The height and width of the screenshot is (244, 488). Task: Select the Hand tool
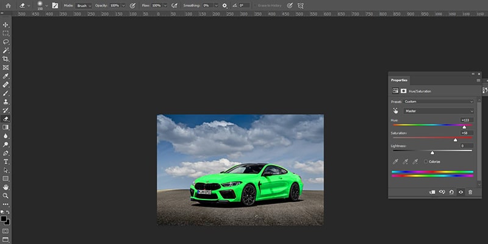(x=5, y=187)
